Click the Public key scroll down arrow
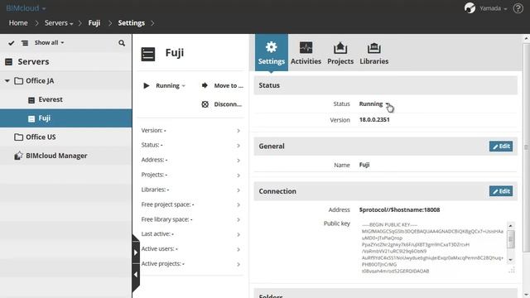Viewport: 530px width, 298px height. 511,259
